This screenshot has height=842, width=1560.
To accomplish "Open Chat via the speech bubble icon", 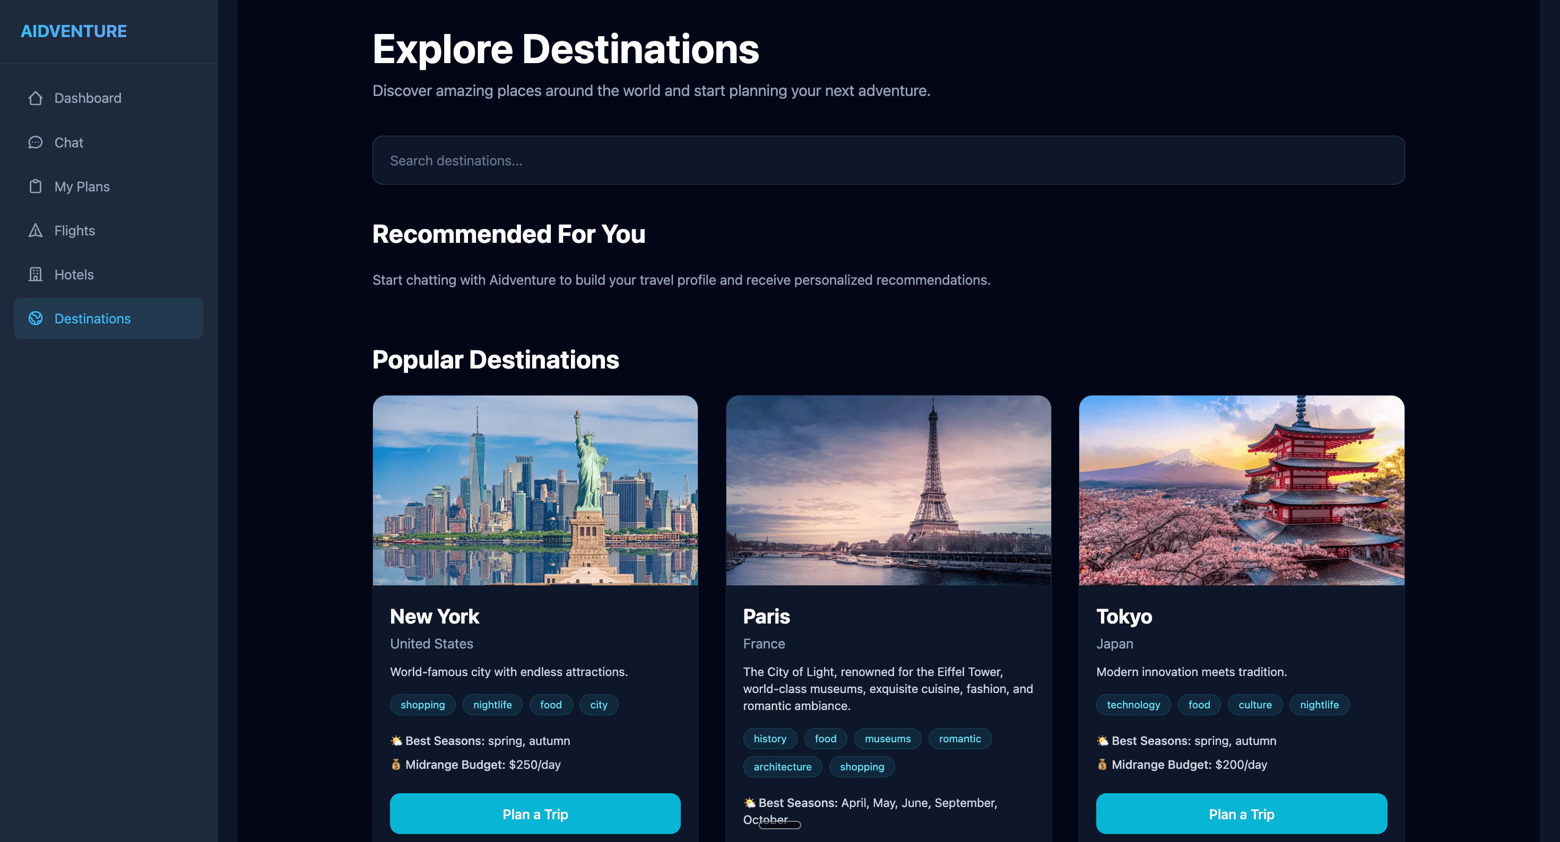I will click(x=36, y=142).
